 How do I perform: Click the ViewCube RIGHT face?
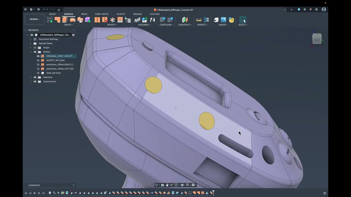click(x=317, y=40)
